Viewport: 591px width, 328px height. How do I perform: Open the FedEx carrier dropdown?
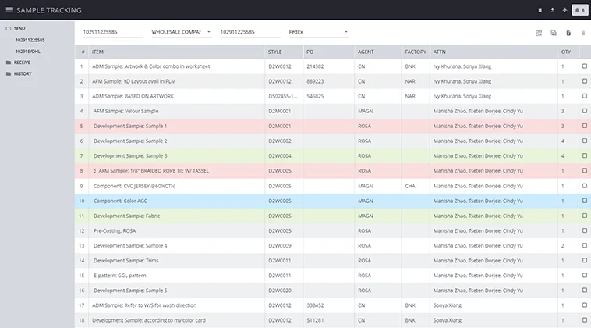318,32
